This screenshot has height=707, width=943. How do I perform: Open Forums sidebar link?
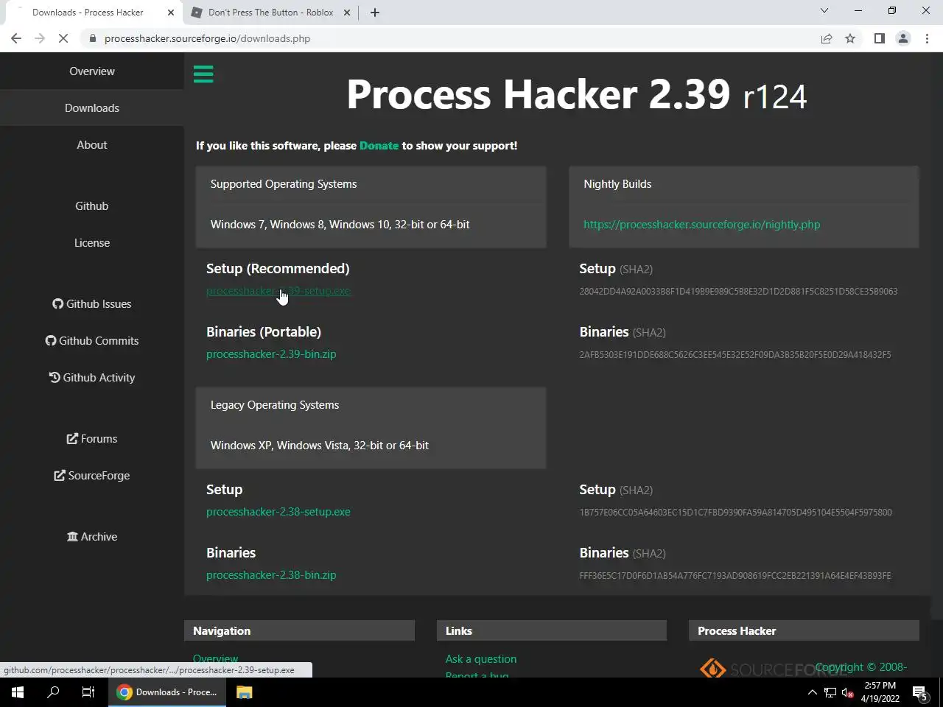(92, 439)
